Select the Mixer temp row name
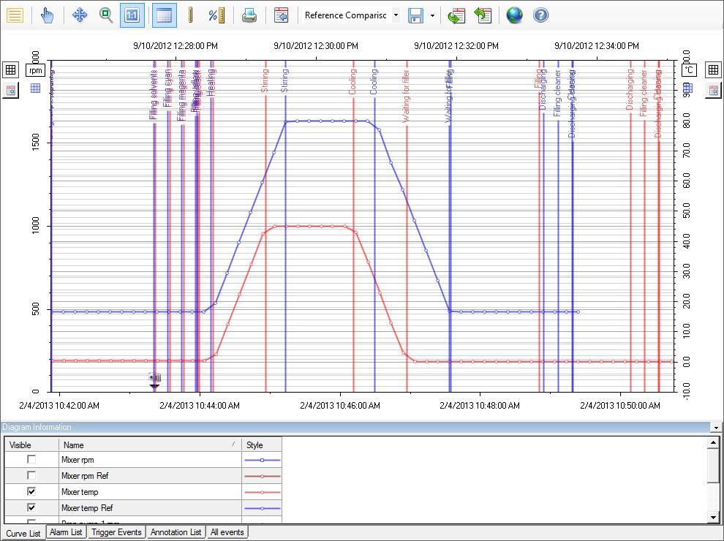724x541 pixels. [80, 492]
